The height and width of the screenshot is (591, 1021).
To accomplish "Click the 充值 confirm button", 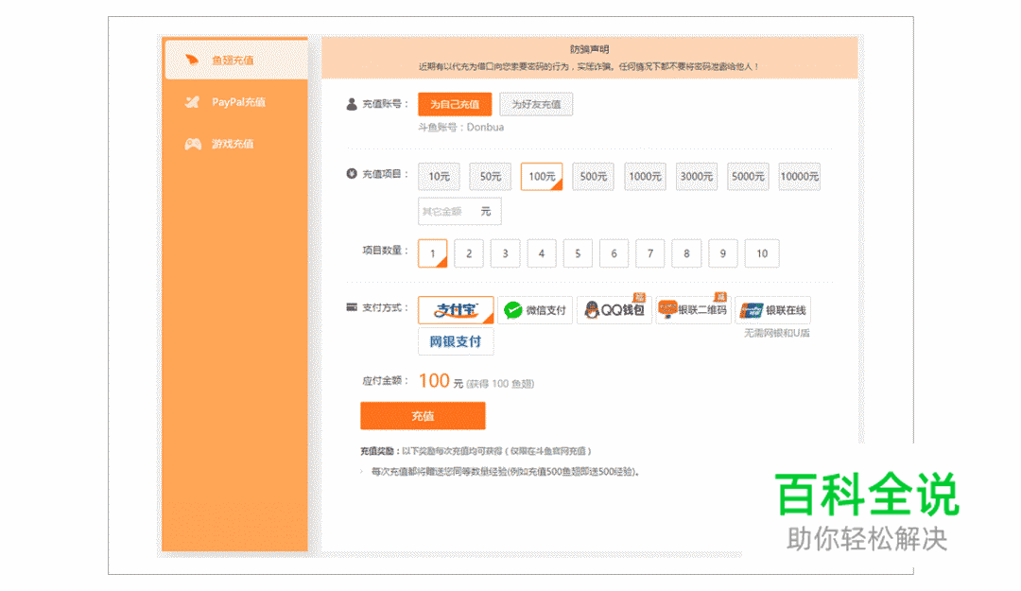I will (423, 416).
